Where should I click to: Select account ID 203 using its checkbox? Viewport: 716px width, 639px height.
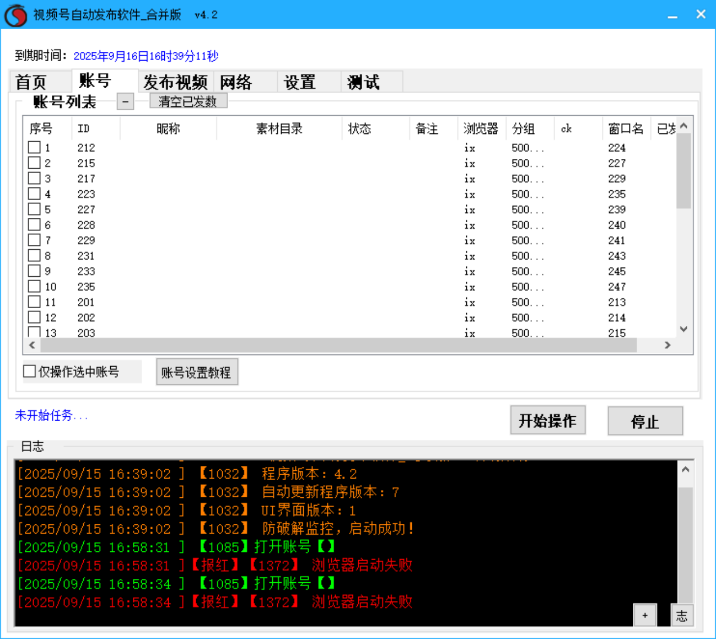[34, 331]
